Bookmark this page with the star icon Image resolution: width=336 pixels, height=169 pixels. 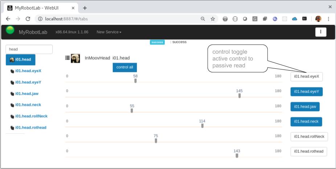tap(213, 19)
